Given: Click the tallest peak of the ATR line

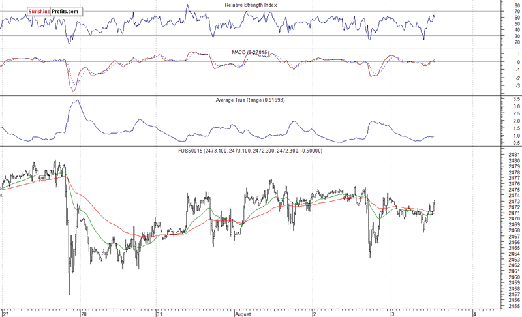Looking at the screenshot, I should click(77, 100).
